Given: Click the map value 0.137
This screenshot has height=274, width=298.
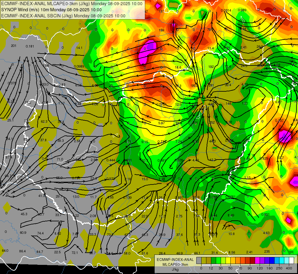Looking at the screenshot, I should click(x=279, y=121).
